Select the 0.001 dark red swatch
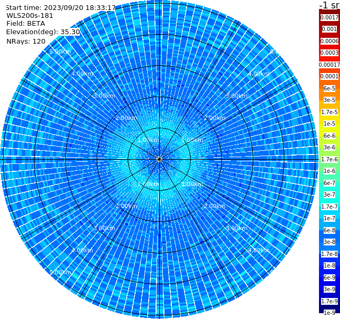This screenshot has width=340, height=319. tap(329, 29)
